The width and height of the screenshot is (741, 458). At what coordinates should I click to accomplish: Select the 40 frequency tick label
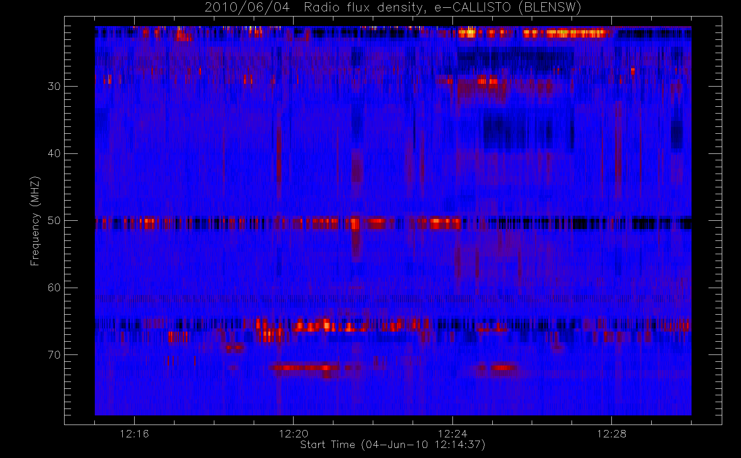[54, 153]
